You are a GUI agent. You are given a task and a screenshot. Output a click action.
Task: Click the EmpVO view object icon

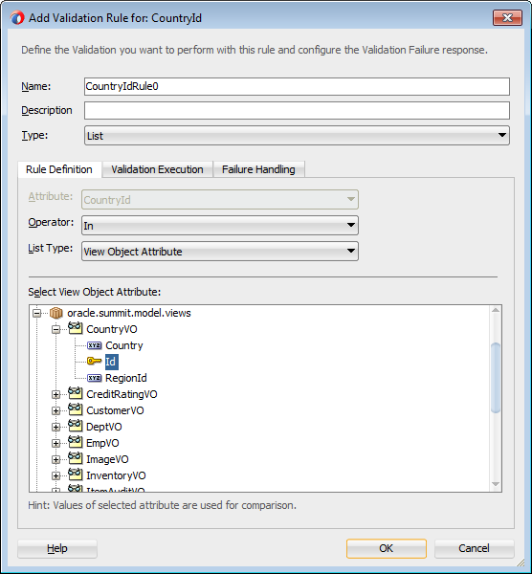[x=76, y=442]
